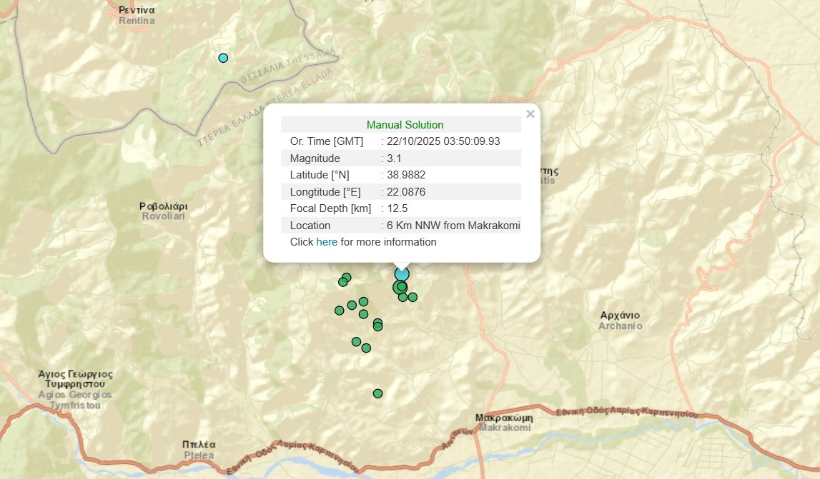Click the Latitude value 38.9882
This screenshot has height=479, width=820.
tap(406, 175)
